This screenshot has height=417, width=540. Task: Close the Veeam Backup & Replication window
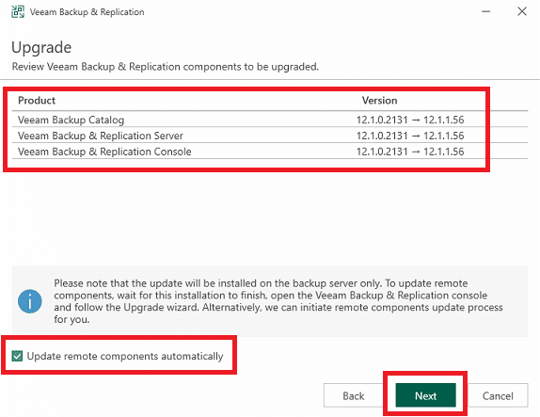[x=522, y=11]
